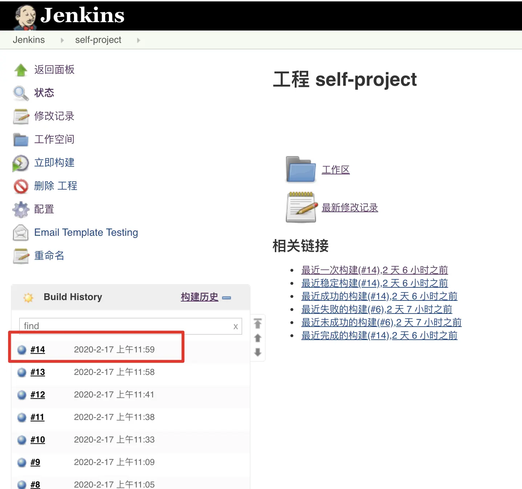Click the large folder icon beside 工作区
The image size is (522, 489).
(301, 169)
